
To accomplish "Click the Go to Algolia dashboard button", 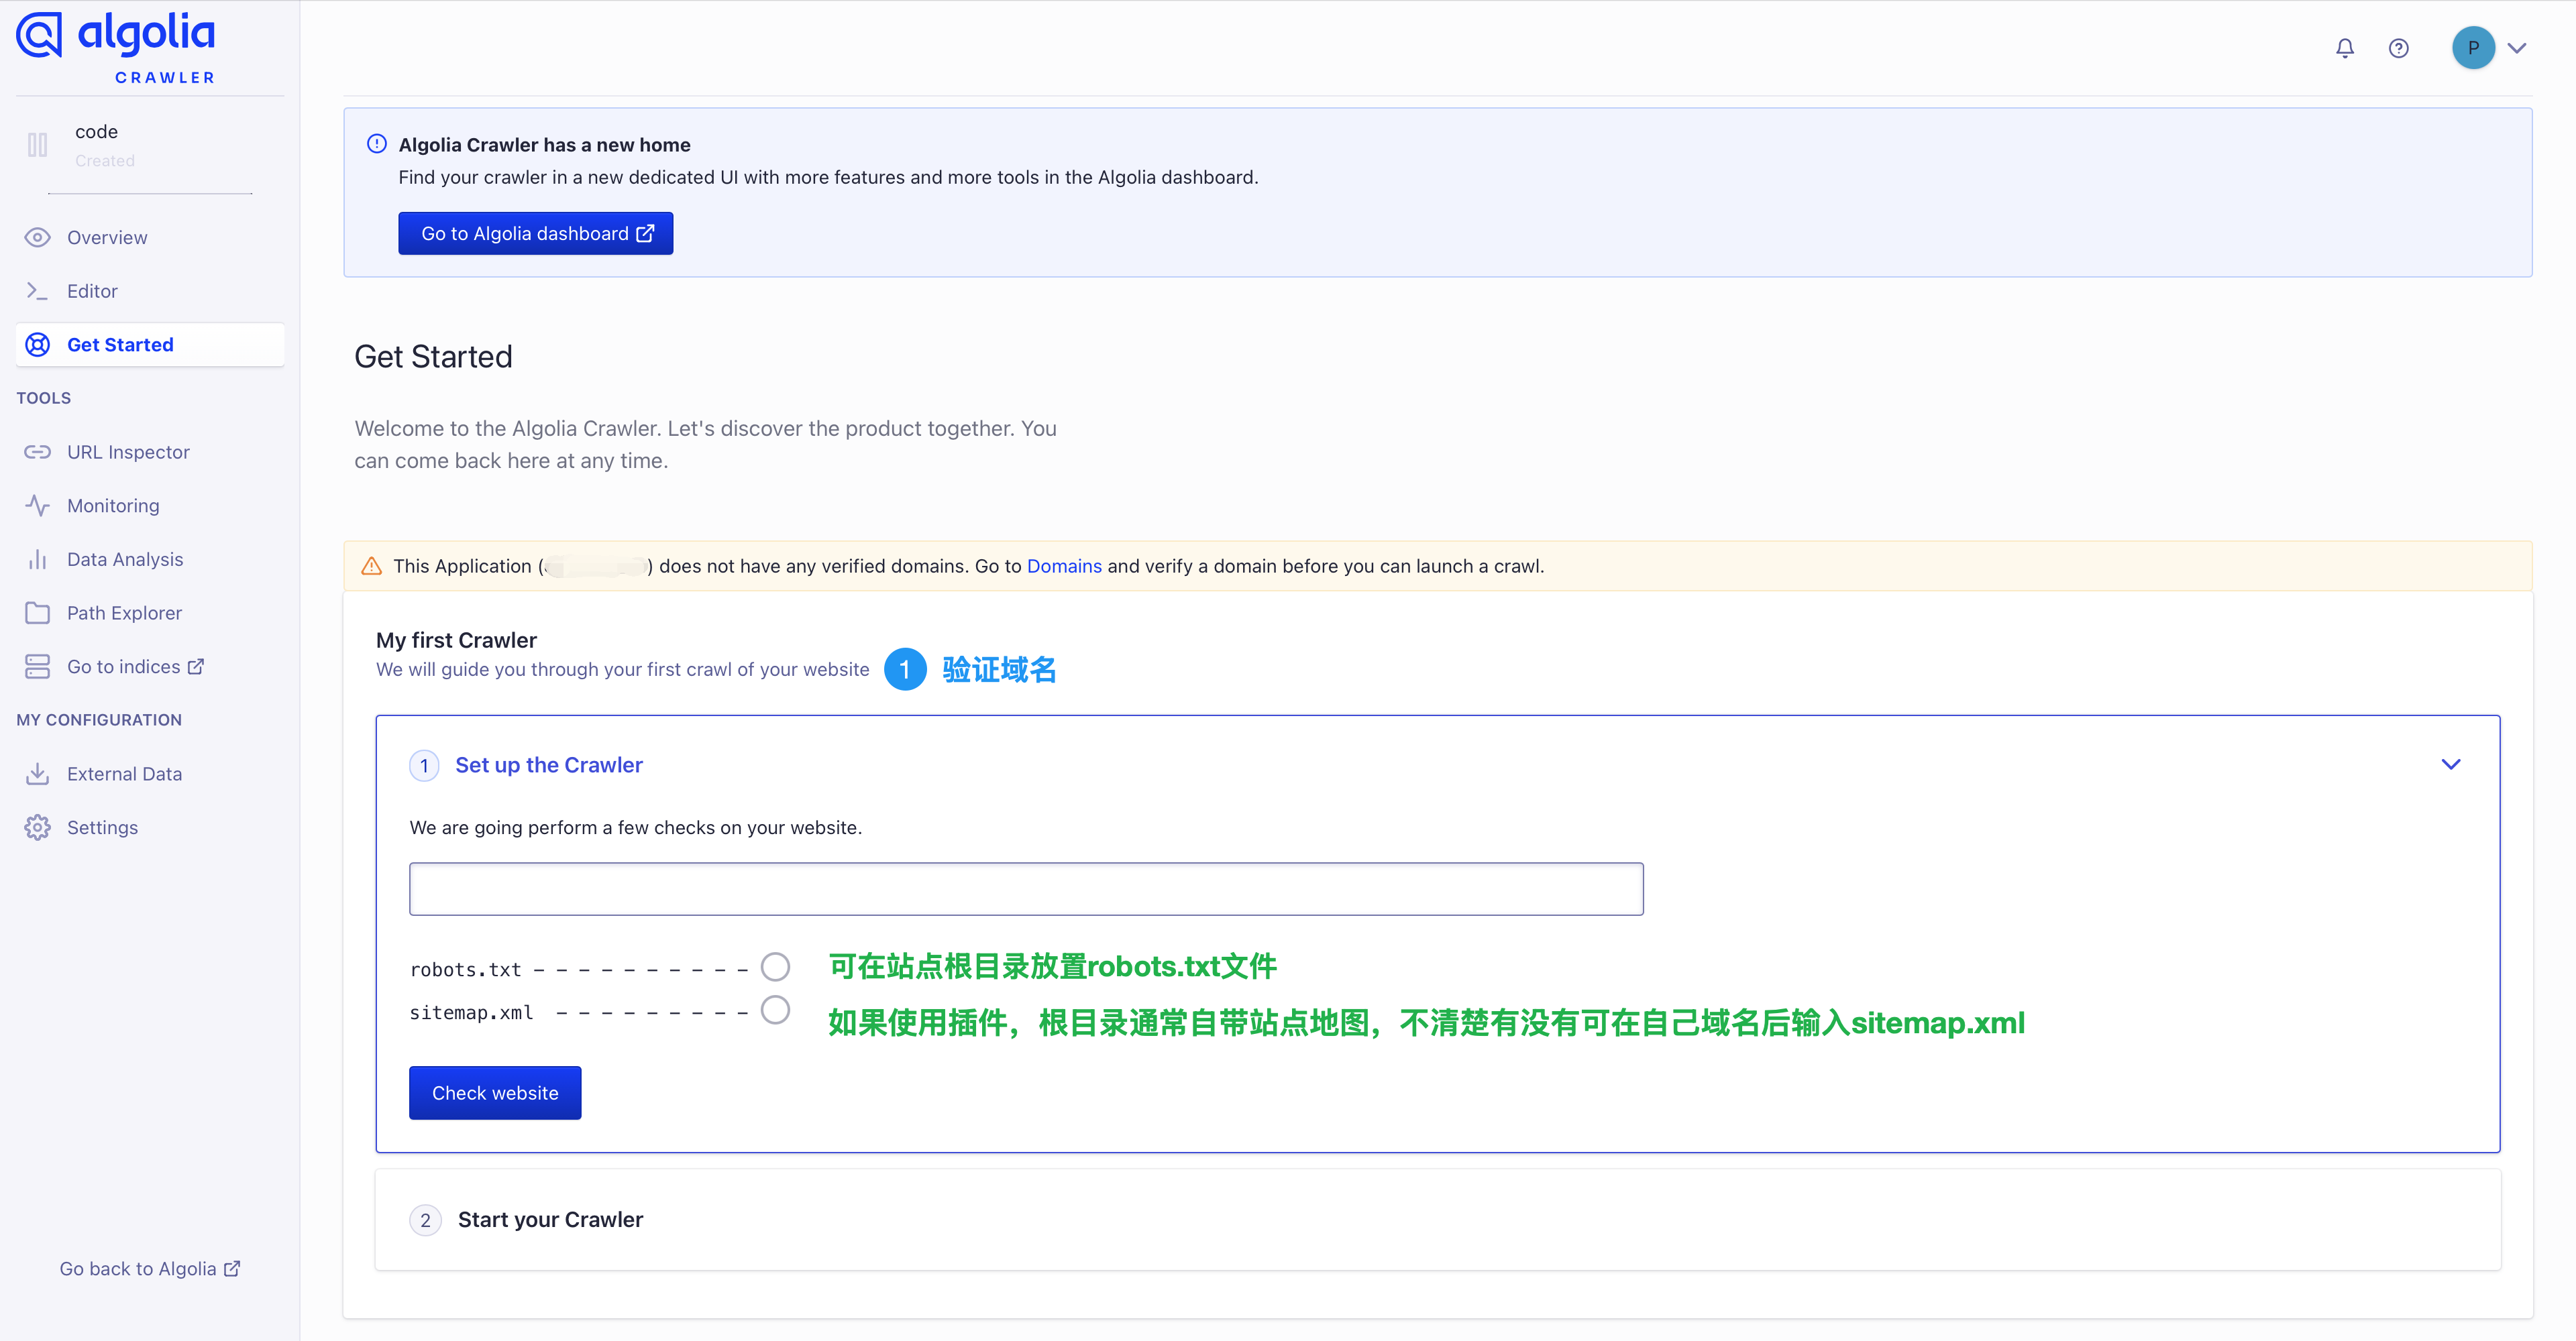I will (x=535, y=234).
